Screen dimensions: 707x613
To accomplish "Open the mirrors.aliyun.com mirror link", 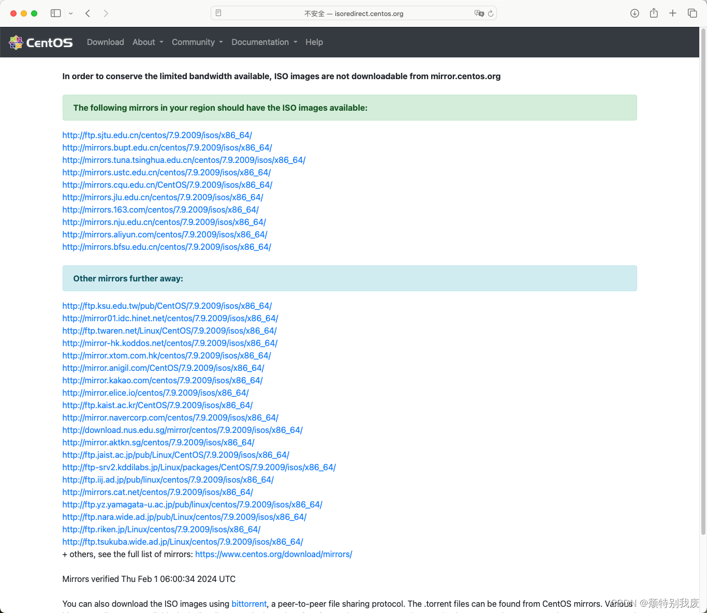I will tap(165, 234).
